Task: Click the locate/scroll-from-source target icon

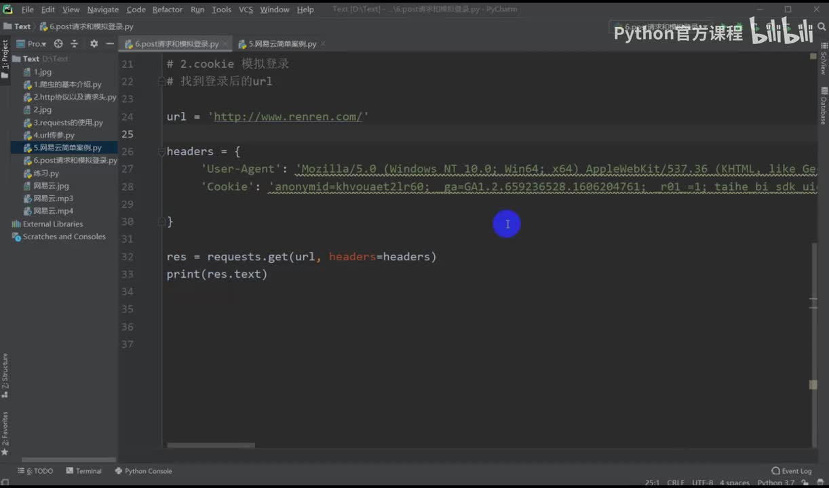Action: point(58,43)
